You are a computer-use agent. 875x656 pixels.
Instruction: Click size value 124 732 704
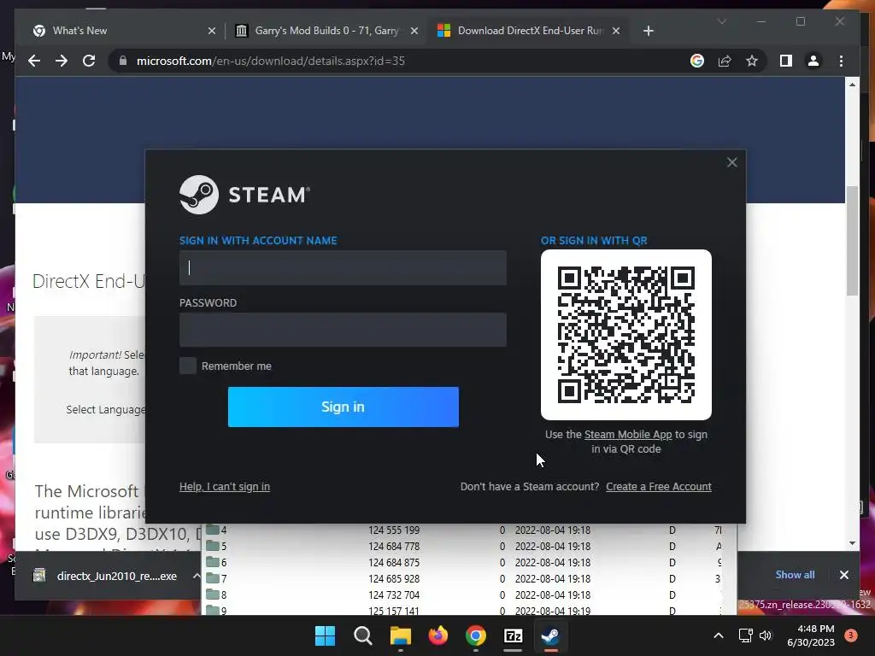pyautogui.click(x=394, y=594)
